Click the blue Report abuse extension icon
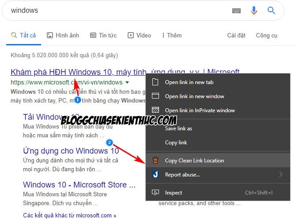 pos(155,174)
